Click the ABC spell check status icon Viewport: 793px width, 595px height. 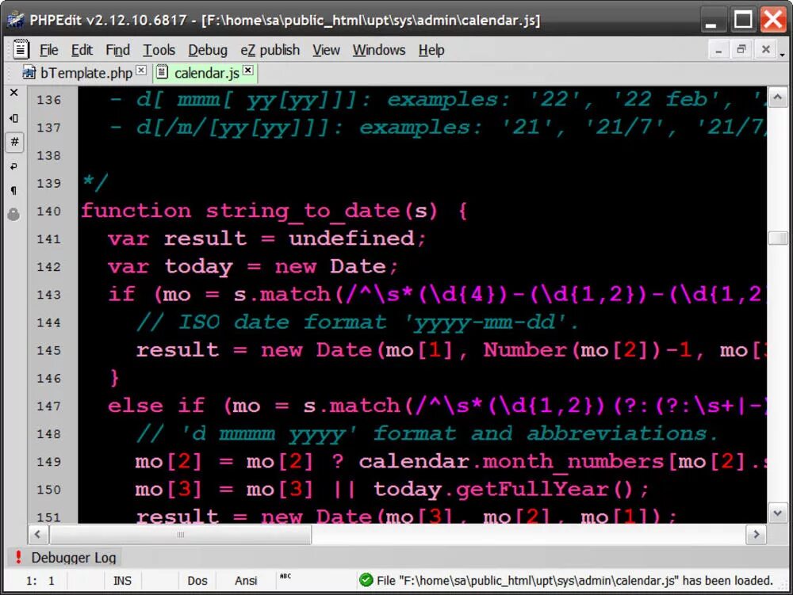click(285, 576)
